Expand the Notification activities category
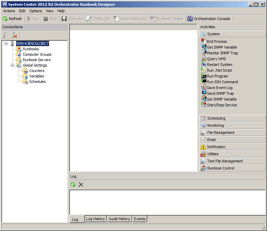This screenshot has width=267, height=231. click(x=232, y=147)
